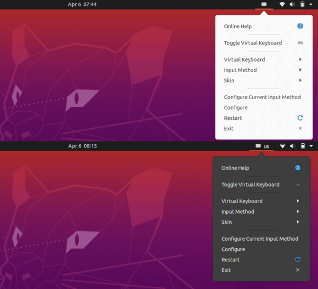Choose Configure Current Input Method in light menu
The height and width of the screenshot is (289, 318).
[x=263, y=97]
